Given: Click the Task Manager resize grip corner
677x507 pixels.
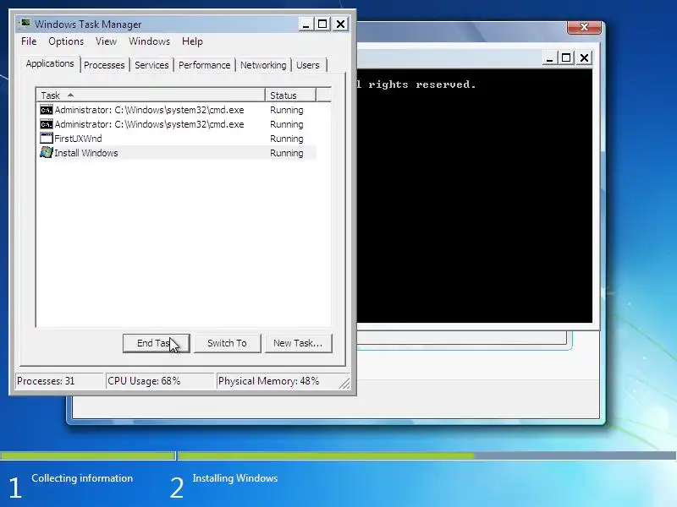Looking at the screenshot, I should (x=344, y=383).
